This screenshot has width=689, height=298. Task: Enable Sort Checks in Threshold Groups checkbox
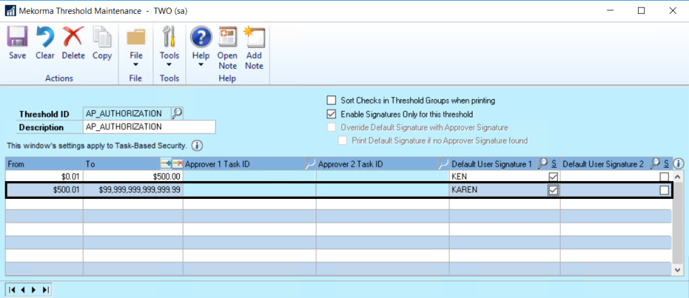[331, 100]
